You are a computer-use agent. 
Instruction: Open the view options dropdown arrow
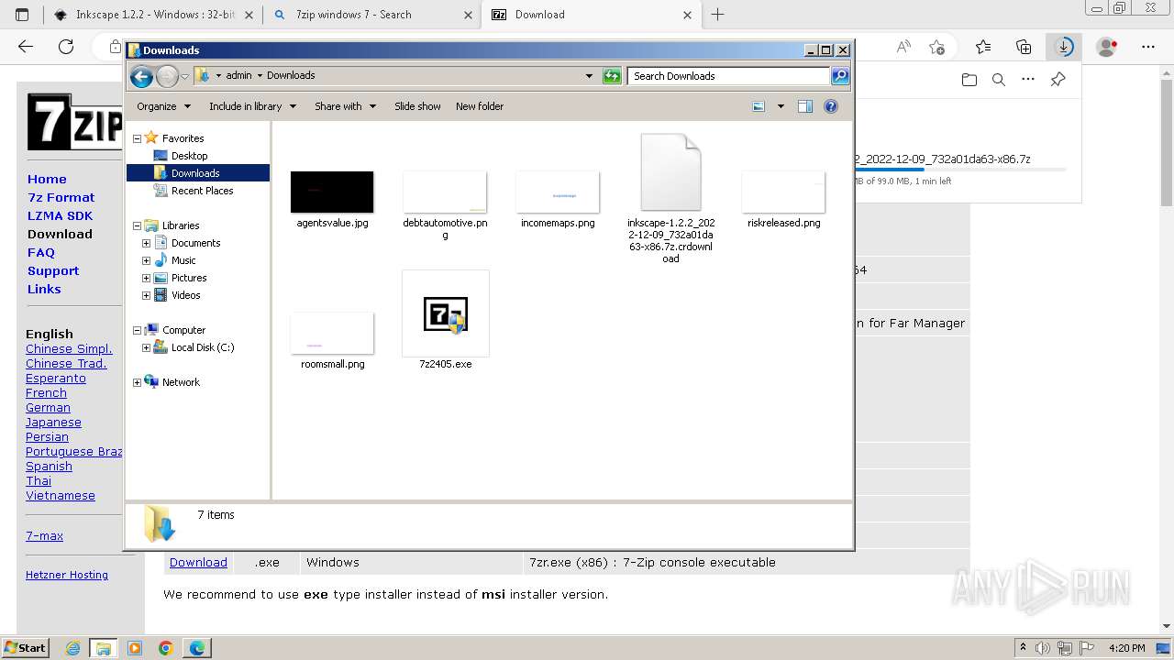(x=781, y=106)
